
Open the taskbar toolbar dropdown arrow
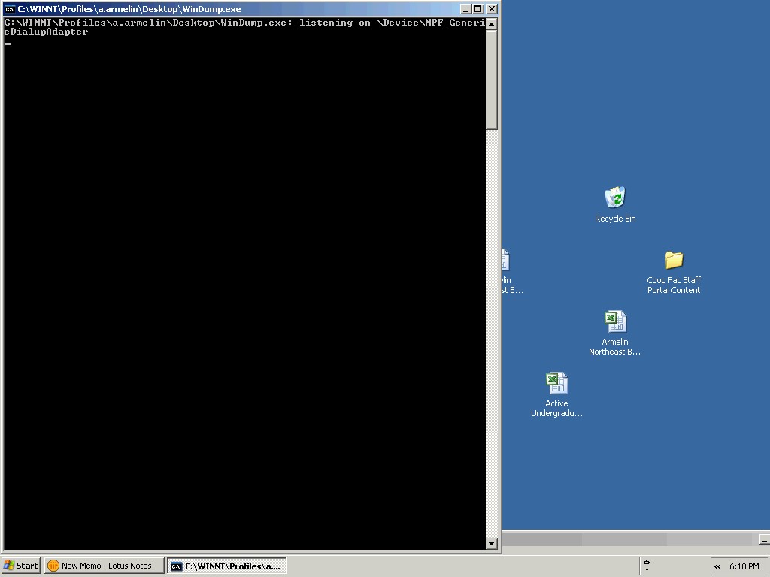pos(647,570)
